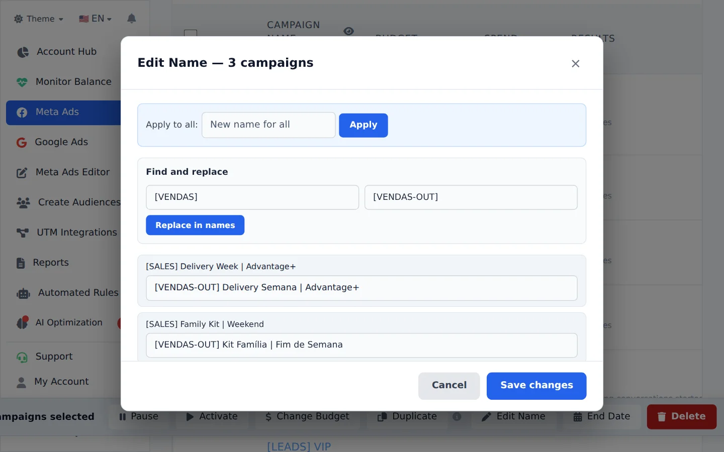The height and width of the screenshot is (452, 724).
Task: Click the UTM Integrations network icon
Action: pyautogui.click(x=23, y=233)
